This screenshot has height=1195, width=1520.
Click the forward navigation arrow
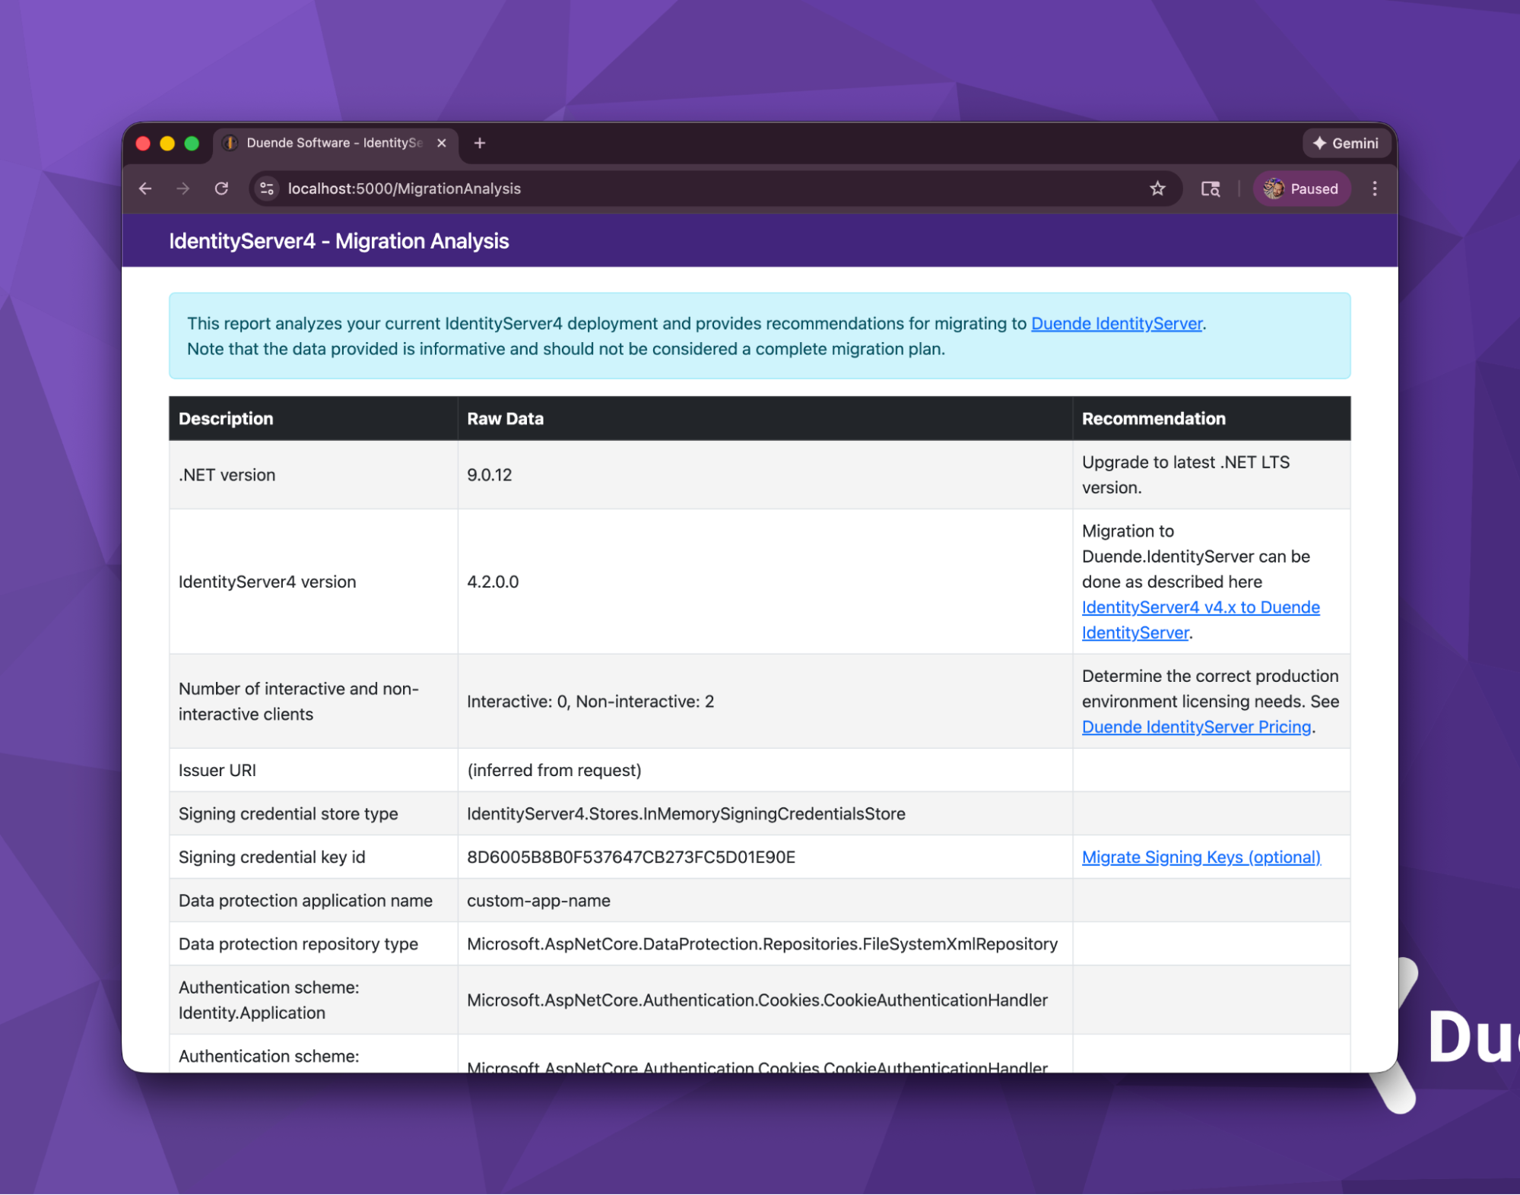182,189
